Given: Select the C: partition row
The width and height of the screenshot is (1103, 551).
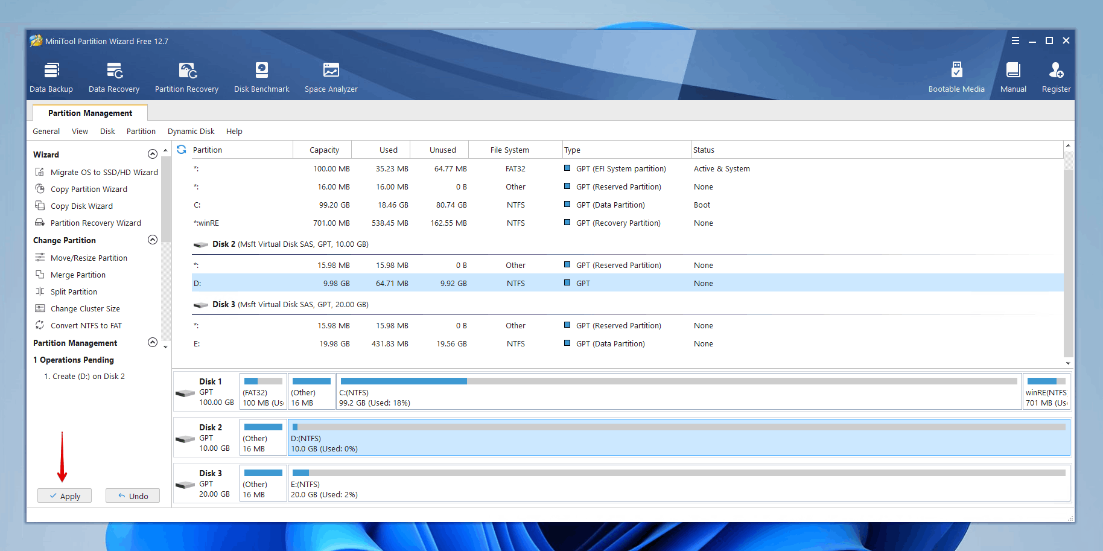Looking at the screenshot, I should pyautogui.click(x=628, y=205).
